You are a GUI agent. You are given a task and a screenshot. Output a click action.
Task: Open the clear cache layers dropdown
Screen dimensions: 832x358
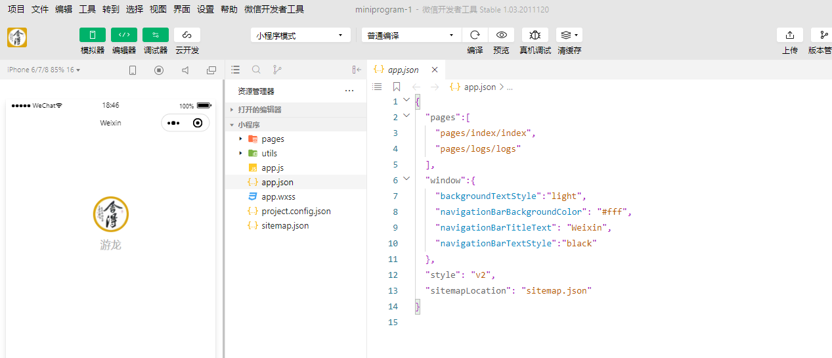pyautogui.click(x=569, y=35)
